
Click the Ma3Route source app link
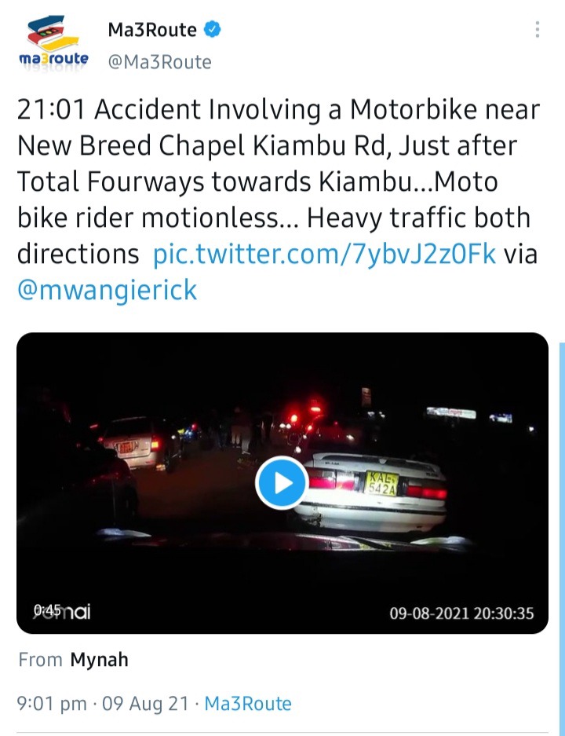click(248, 704)
